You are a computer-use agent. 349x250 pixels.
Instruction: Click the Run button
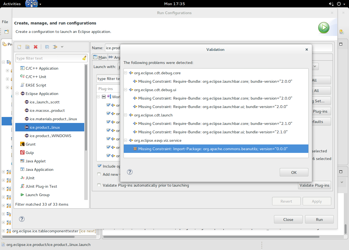[x=319, y=220]
